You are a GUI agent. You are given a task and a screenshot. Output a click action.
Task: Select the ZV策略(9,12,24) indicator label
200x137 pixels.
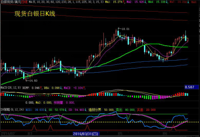click(x=12, y=110)
